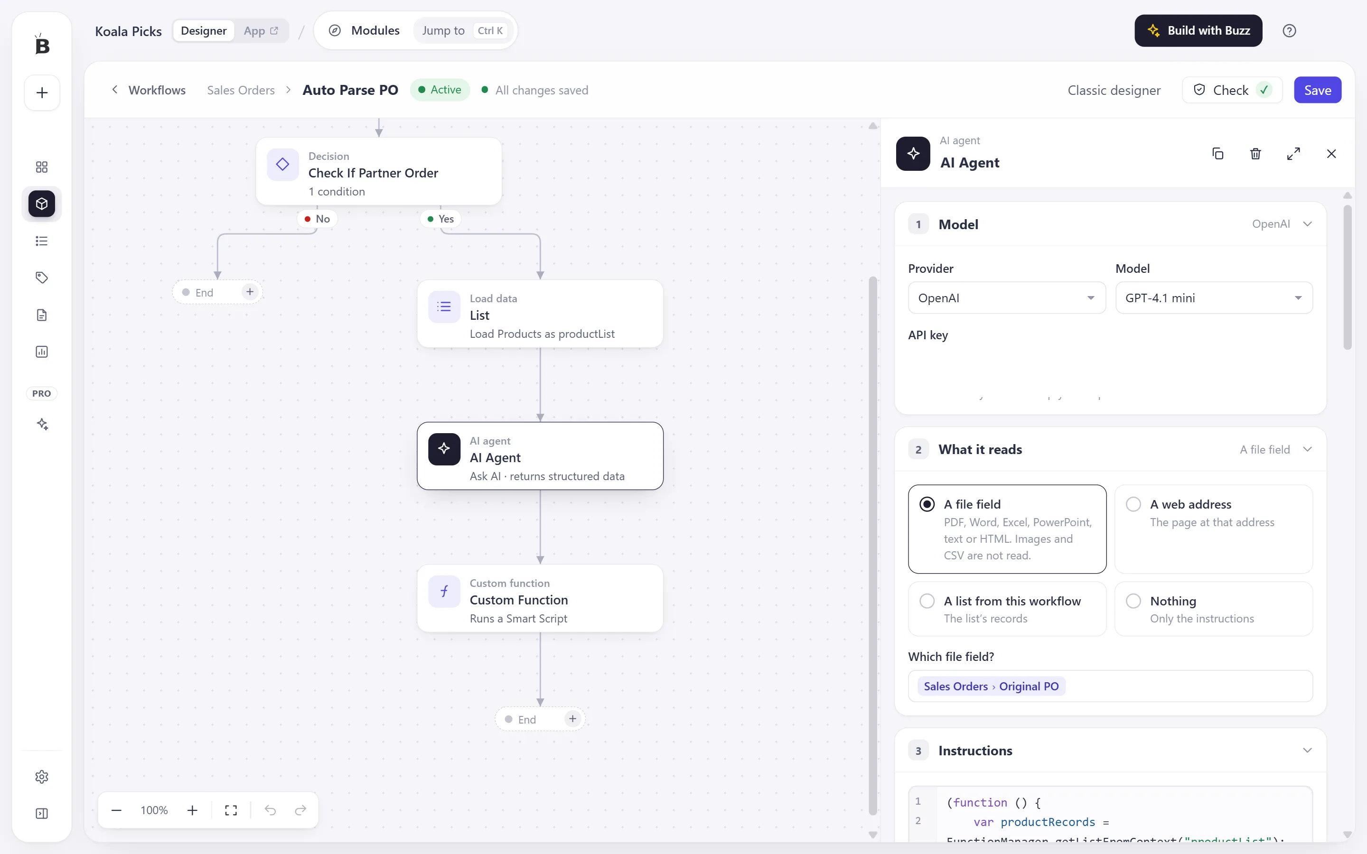Click the No branch label
This screenshot has width=1367, height=854.
pyautogui.click(x=317, y=219)
